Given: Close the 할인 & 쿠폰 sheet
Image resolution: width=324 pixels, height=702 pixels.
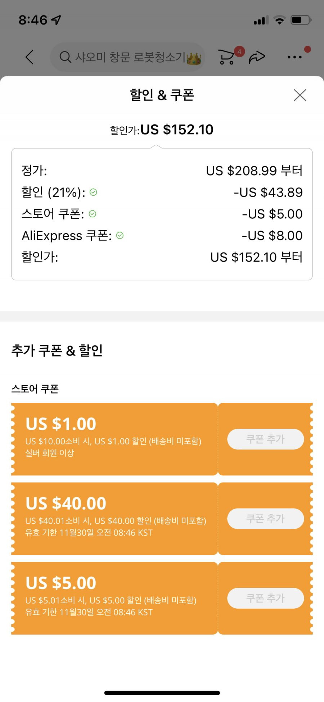Looking at the screenshot, I should [x=300, y=95].
